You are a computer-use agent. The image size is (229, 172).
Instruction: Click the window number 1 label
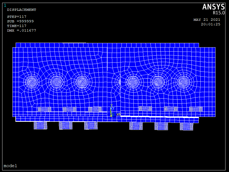5,6
